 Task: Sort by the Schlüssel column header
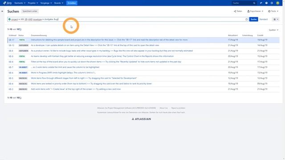pos(12,36)
